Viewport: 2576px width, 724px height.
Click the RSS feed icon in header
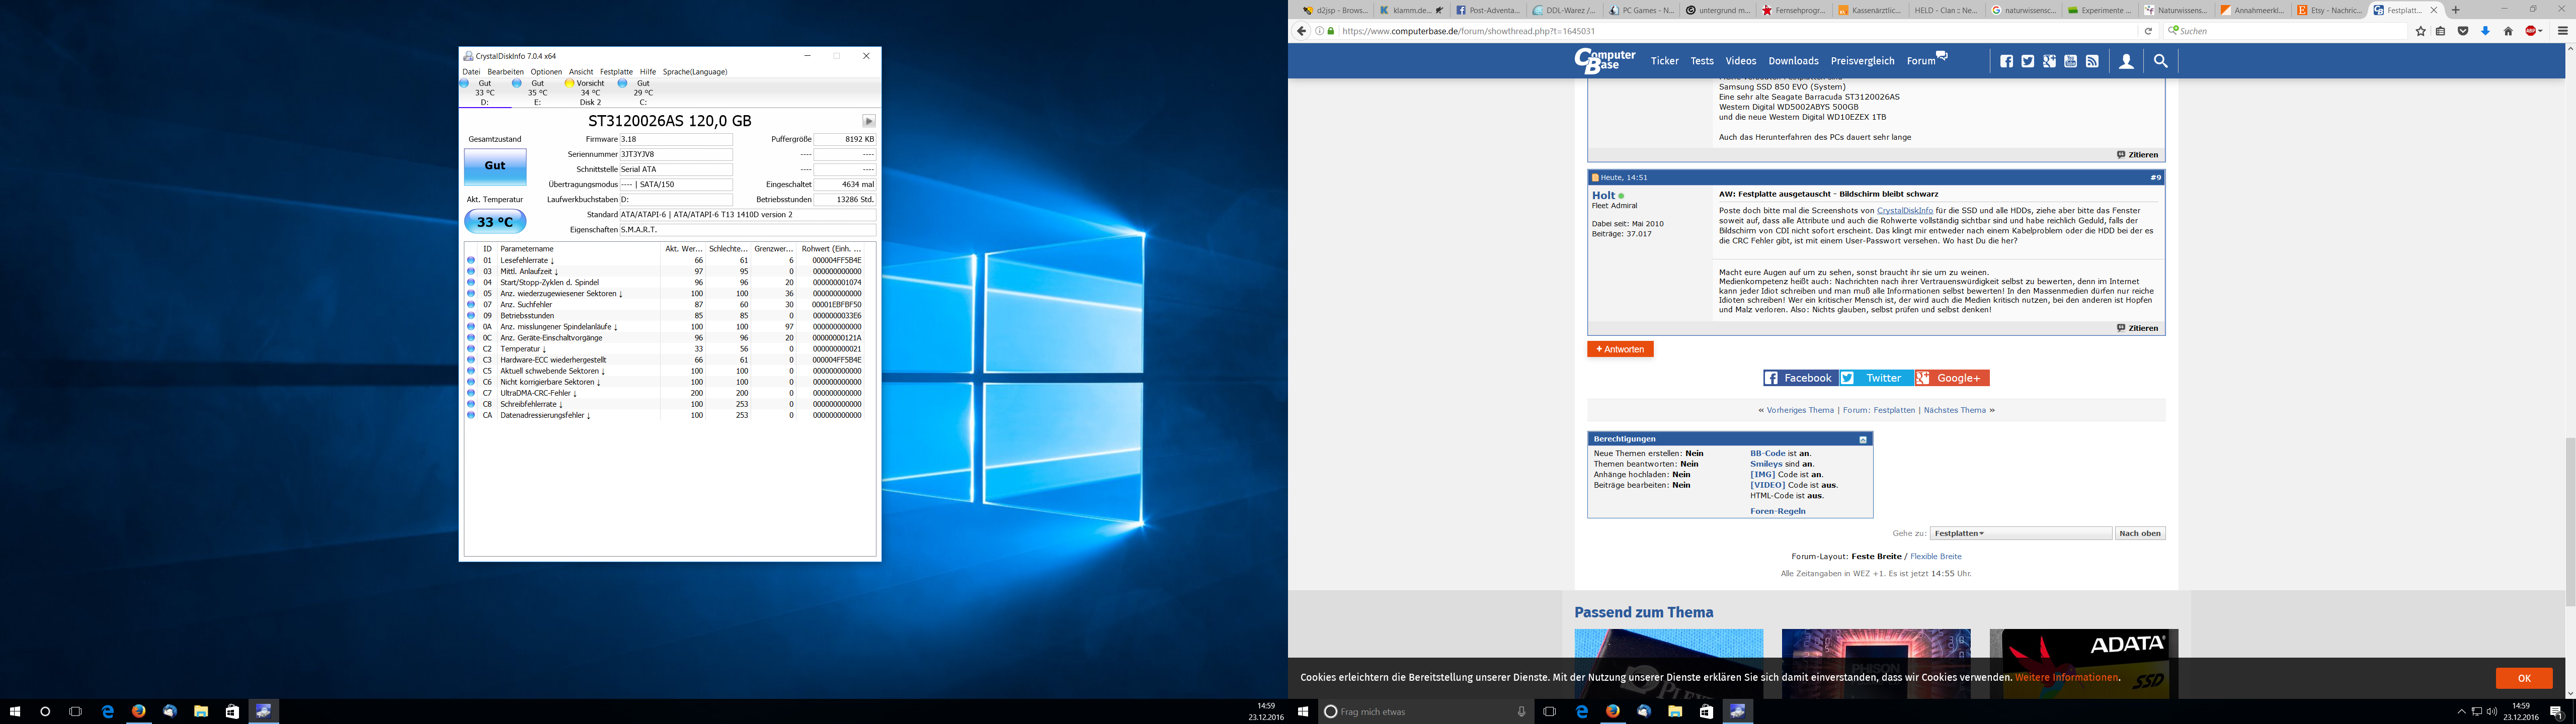click(x=2091, y=61)
